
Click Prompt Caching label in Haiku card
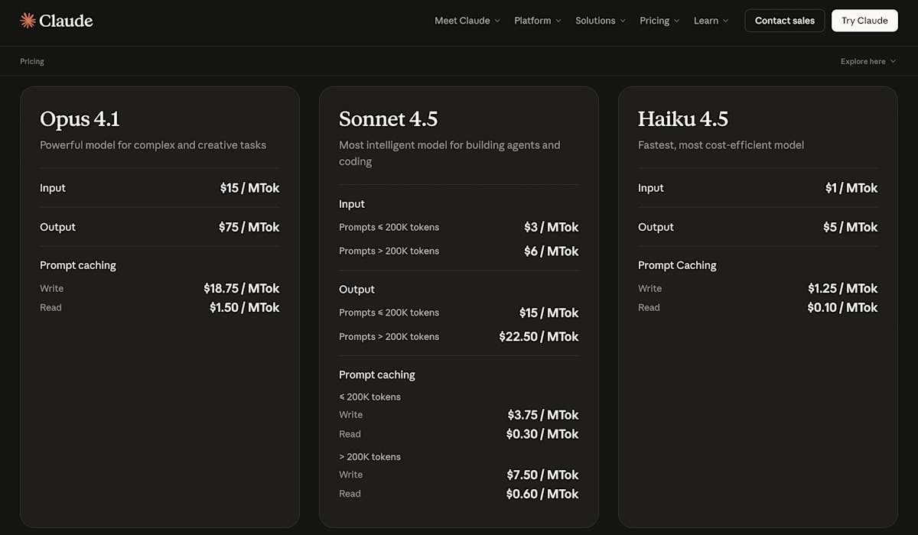[x=677, y=265]
